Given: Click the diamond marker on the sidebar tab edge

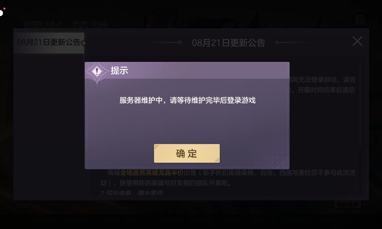Looking at the screenshot, I should pyautogui.click(x=83, y=43).
